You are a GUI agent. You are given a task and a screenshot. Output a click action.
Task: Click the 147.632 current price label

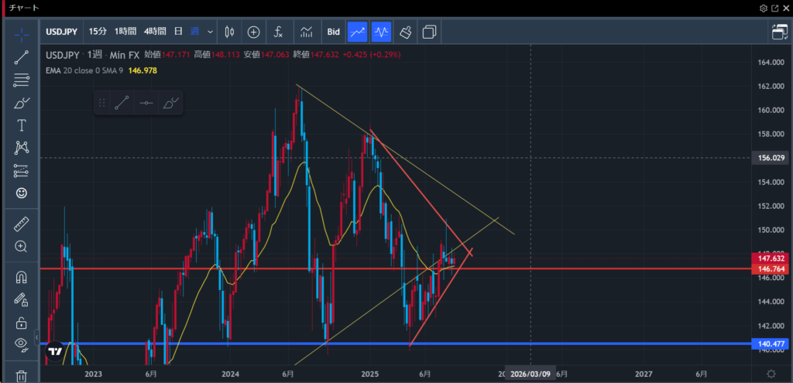(x=771, y=258)
